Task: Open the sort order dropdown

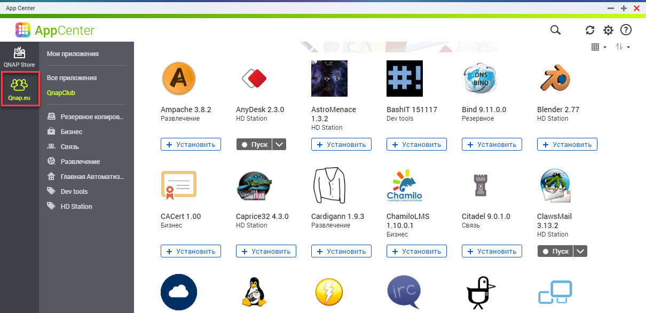Action: 623,47
